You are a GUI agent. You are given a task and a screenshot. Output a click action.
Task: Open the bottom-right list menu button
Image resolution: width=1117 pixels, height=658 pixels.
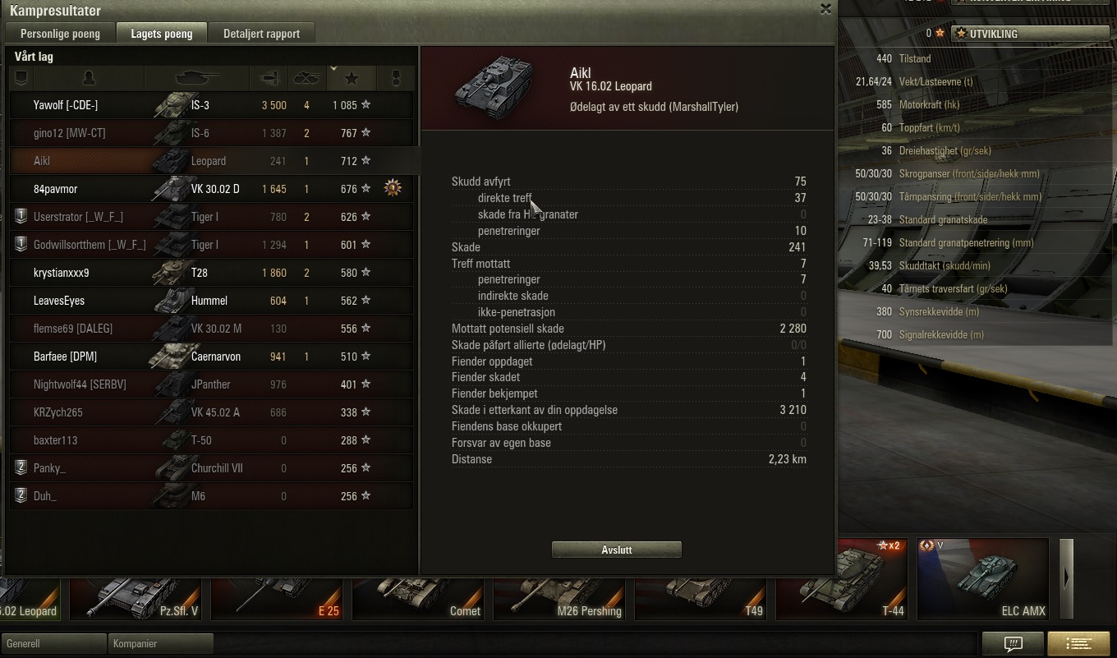pos(1079,643)
